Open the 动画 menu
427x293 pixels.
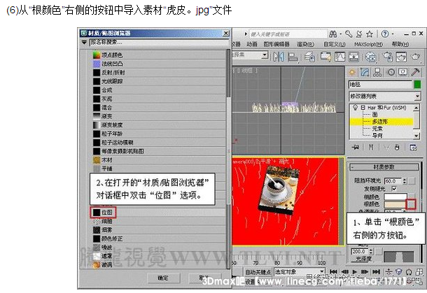[x=252, y=44]
